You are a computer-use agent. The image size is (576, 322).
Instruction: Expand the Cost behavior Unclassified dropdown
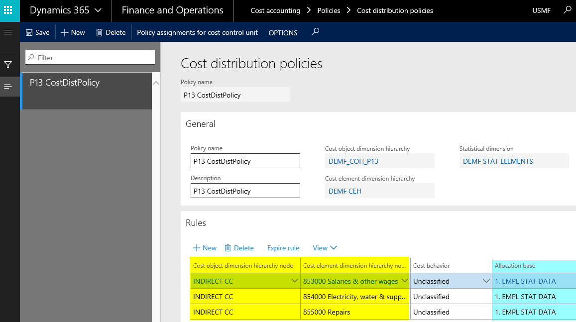tap(486, 281)
